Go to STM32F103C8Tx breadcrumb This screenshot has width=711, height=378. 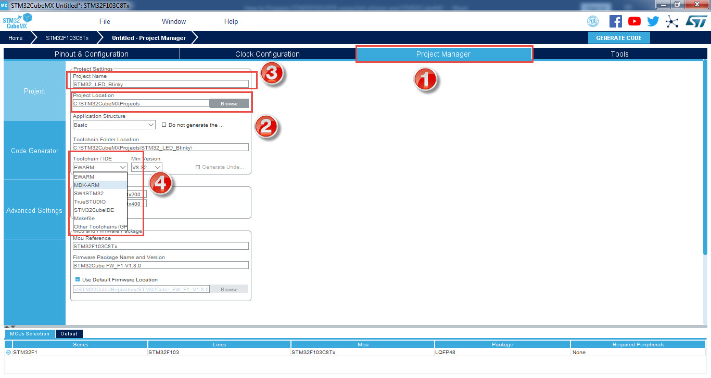coord(67,38)
